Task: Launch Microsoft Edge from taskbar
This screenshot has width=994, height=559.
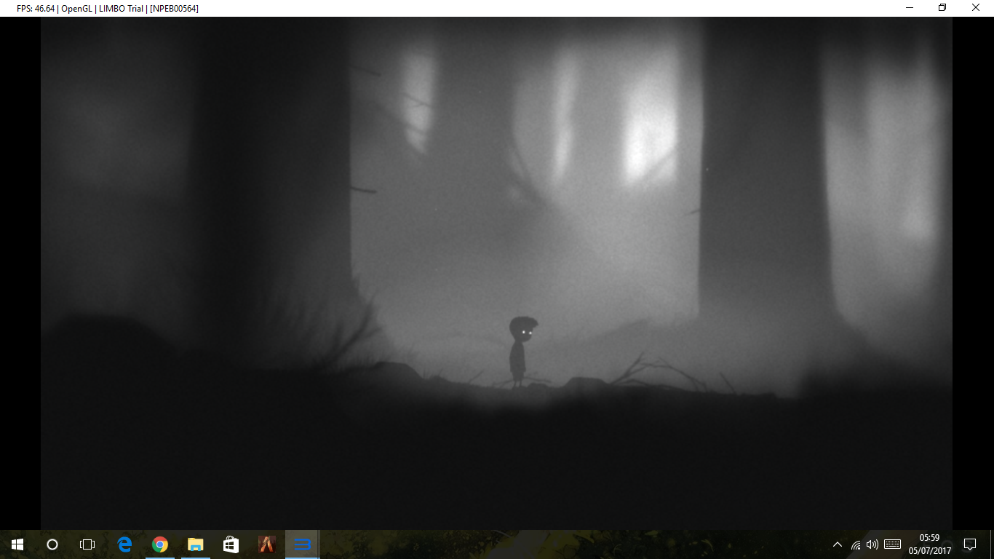Action: [124, 544]
